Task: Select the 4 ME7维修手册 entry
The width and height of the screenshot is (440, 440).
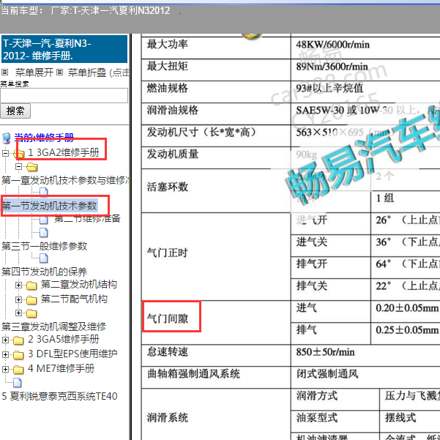Action: tap(61, 368)
